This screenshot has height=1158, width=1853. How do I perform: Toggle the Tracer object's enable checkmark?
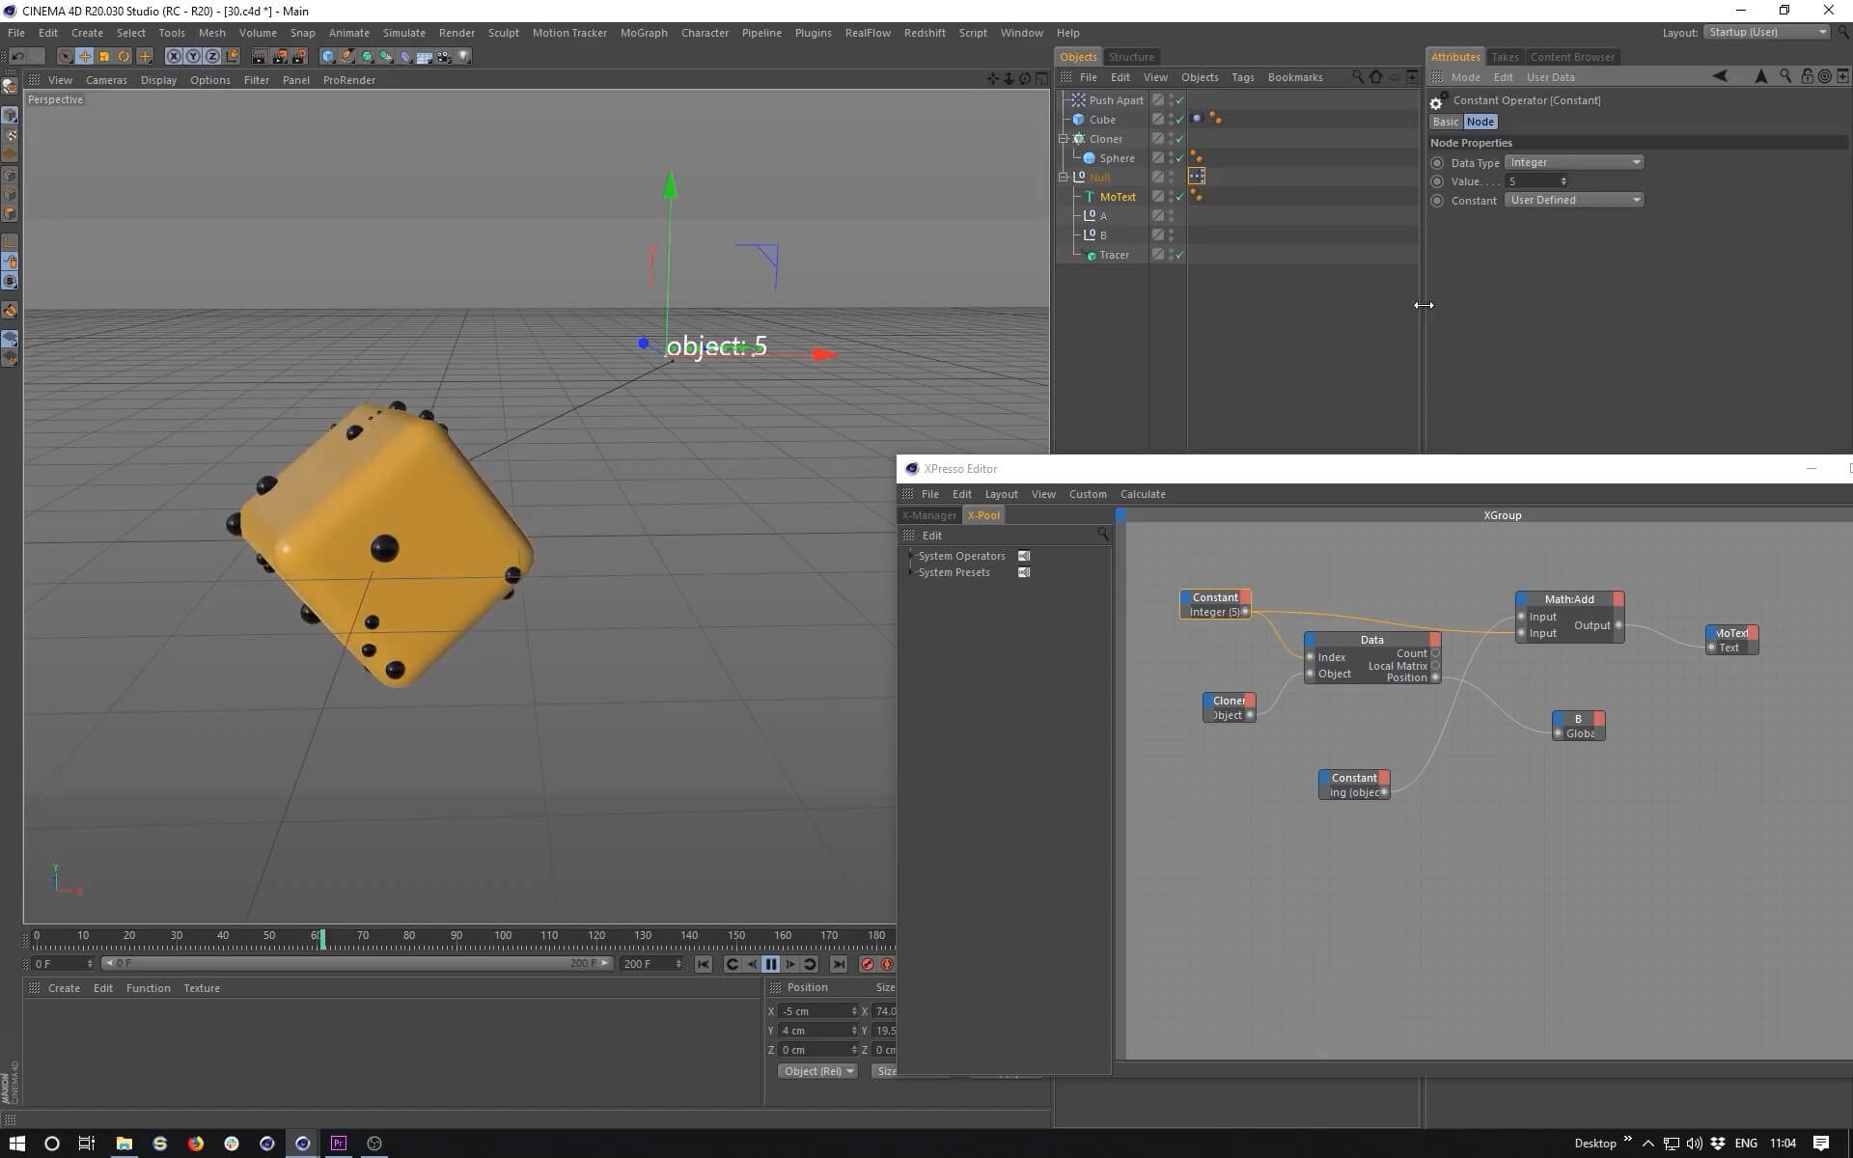click(x=1179, y=255)
